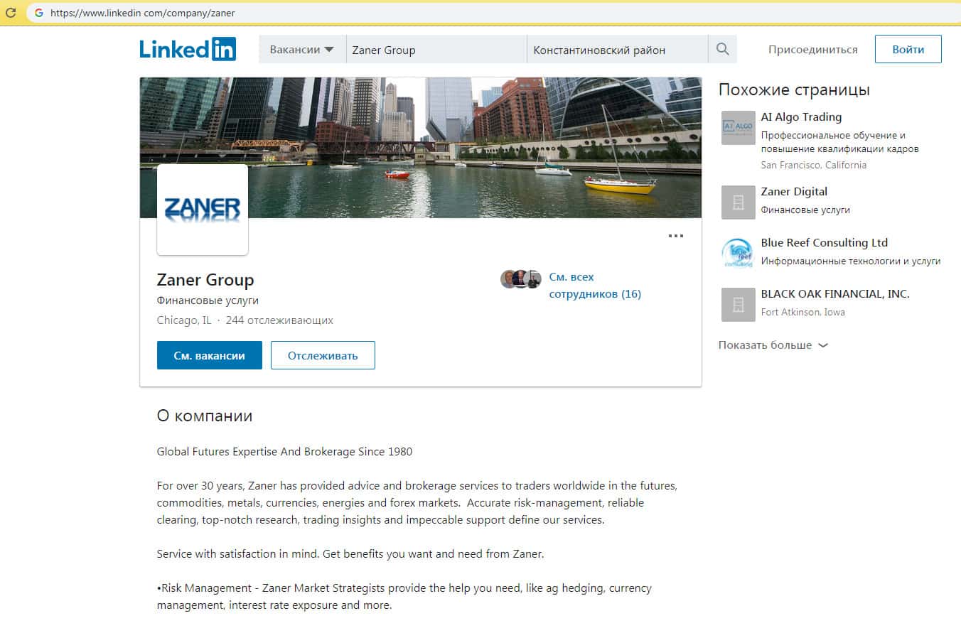Image resolution: width=961 pixels, height=633 pixels.
Task: Click the О компании section heading
Action: click(x=205, y=416)
